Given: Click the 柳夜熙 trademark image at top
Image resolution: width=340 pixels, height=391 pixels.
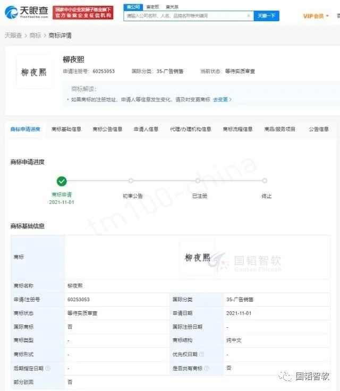Looking at the screenshot, I should (x=33, y=72).
